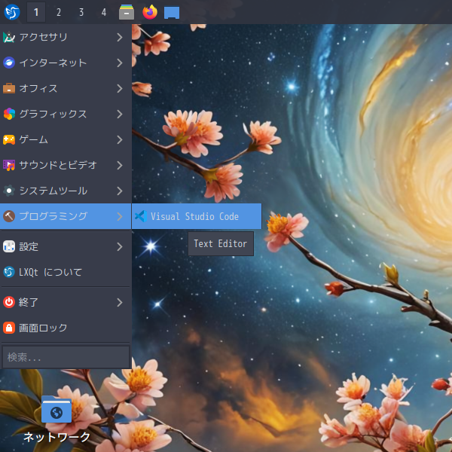Open the システムツール menu category
Viewport: 452px width, 452px height.
[x=66, y=191]
